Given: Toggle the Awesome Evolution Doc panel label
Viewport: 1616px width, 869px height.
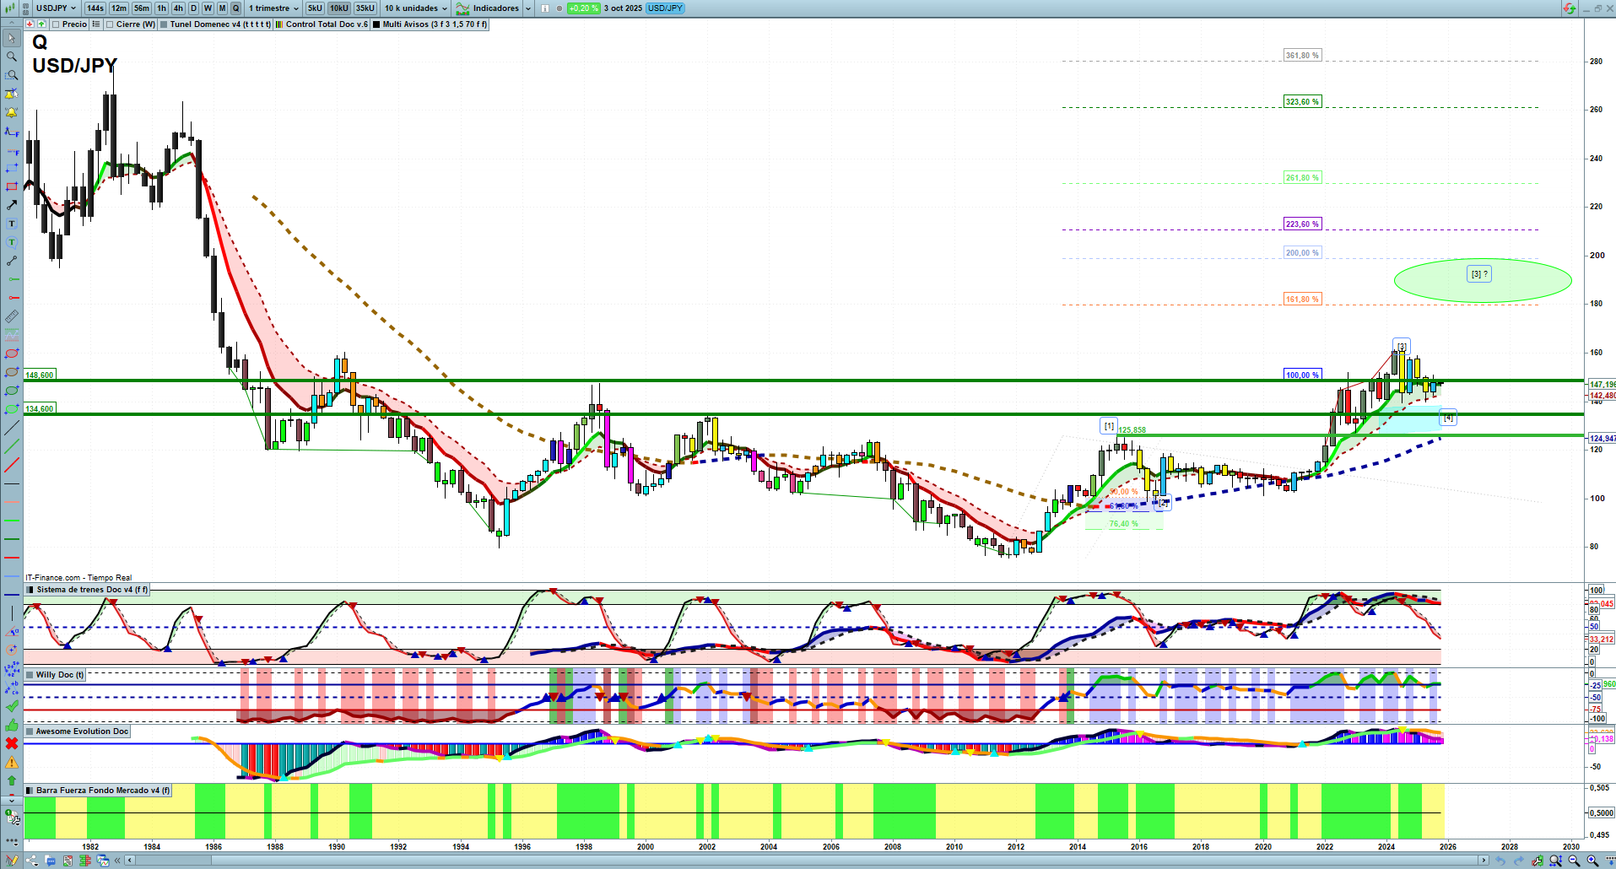Looking at the screenshot, I should 78,731.
